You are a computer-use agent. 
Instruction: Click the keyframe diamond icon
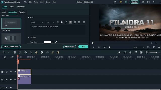coord(36,52)
